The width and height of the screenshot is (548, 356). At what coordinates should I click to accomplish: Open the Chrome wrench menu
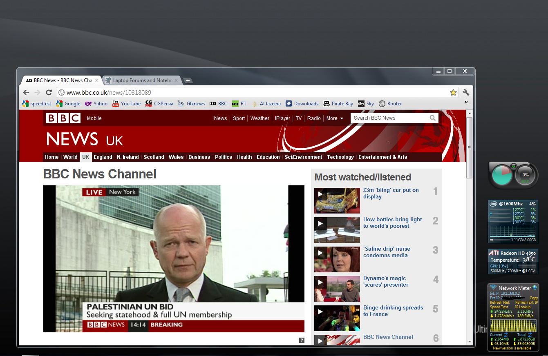click(x=466, y=93)
